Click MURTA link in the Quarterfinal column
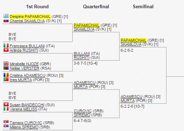 pyautogui.click(x=81, y=86)
